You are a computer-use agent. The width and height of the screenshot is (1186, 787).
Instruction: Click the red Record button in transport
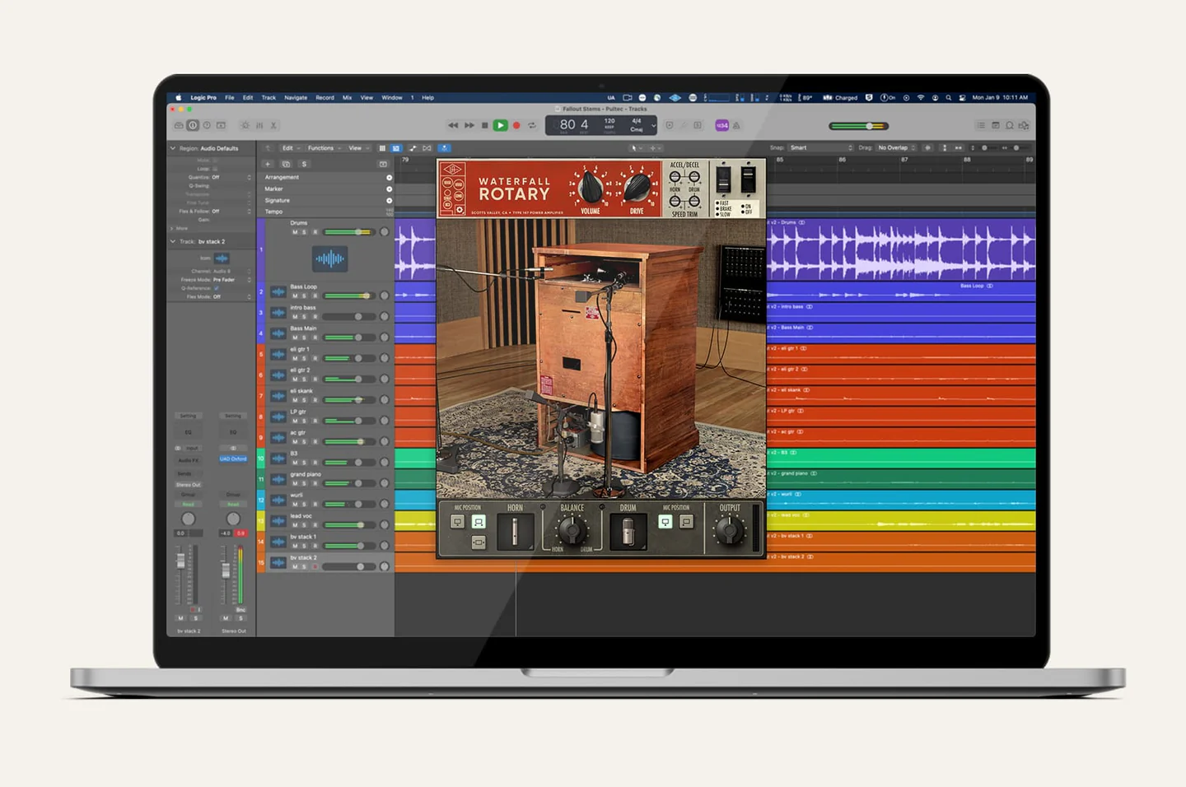[516, 125]
